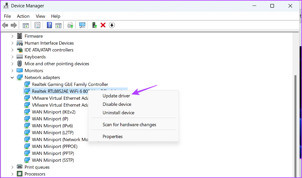Select WAN Miniport (PPTP) row
The width and height of the screenshot is (302, 178).
(53, 153)
